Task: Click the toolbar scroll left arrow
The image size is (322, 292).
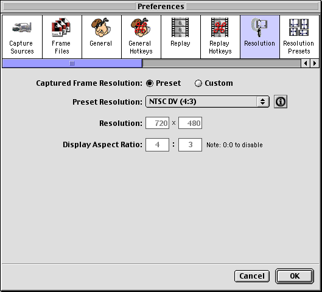Action: point(306,63)
